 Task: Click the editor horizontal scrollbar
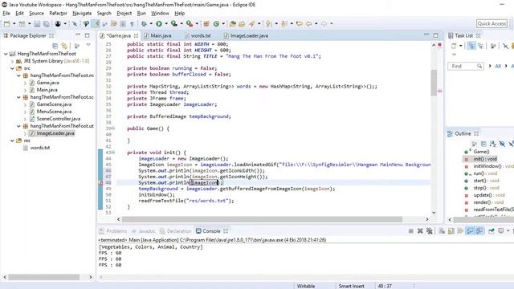262,219
